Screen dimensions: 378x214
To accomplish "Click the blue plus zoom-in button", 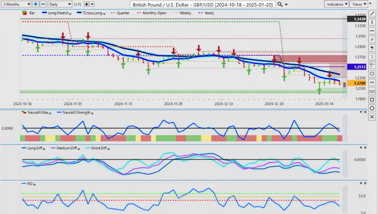I will (x=36, y=4).
